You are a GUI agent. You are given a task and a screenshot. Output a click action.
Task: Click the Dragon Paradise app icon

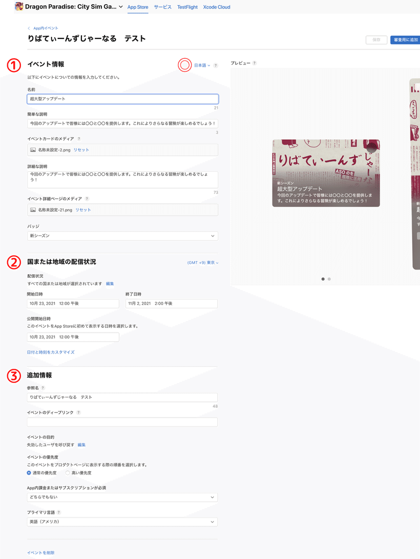pos(19,6)
